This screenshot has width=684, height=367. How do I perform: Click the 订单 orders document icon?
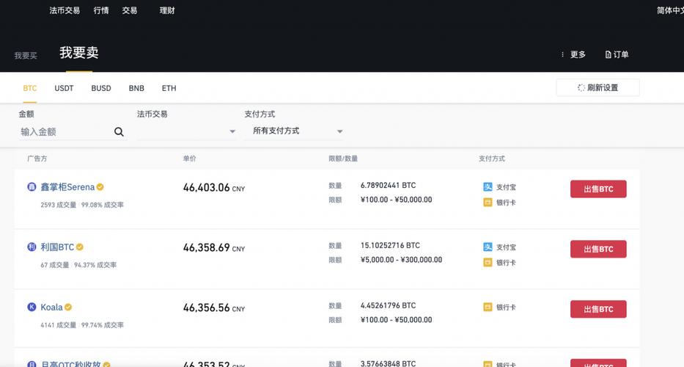tap(608, 54)
